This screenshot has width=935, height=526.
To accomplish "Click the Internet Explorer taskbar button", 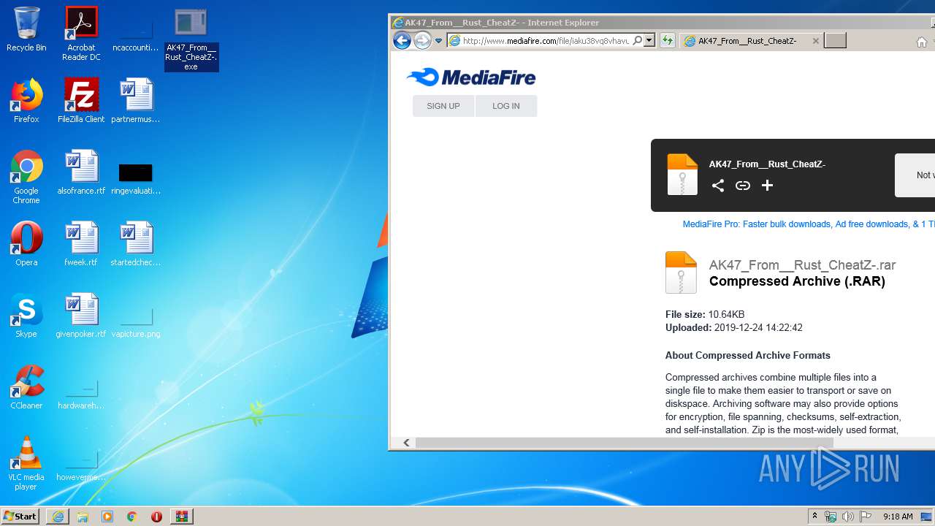I will (x=58, y=517).
